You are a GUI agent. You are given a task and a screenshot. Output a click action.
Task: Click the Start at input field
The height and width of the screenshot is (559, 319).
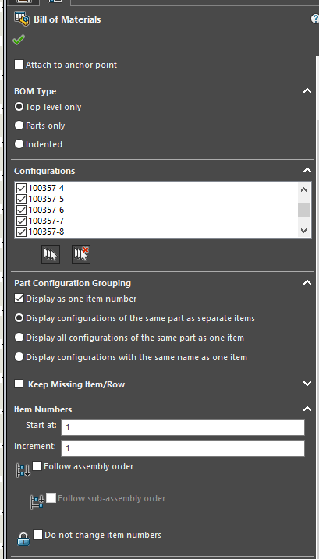pos(183,427)
